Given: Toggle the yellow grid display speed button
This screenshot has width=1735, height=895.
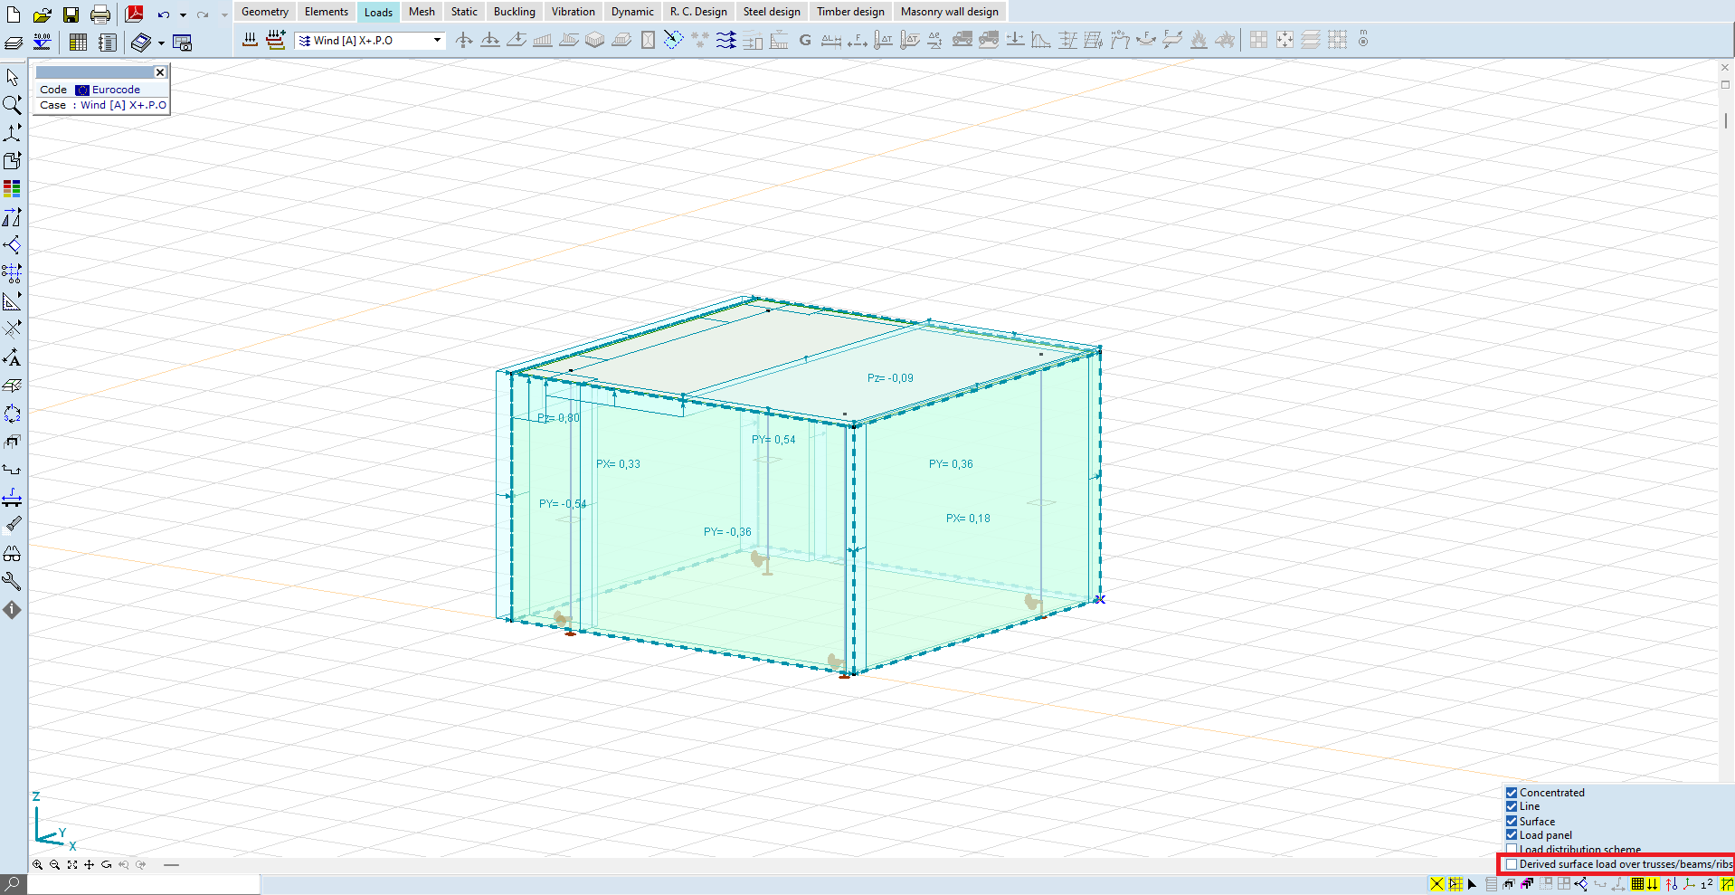Looking at the screenshot, I should click(x=1637, y=884).
